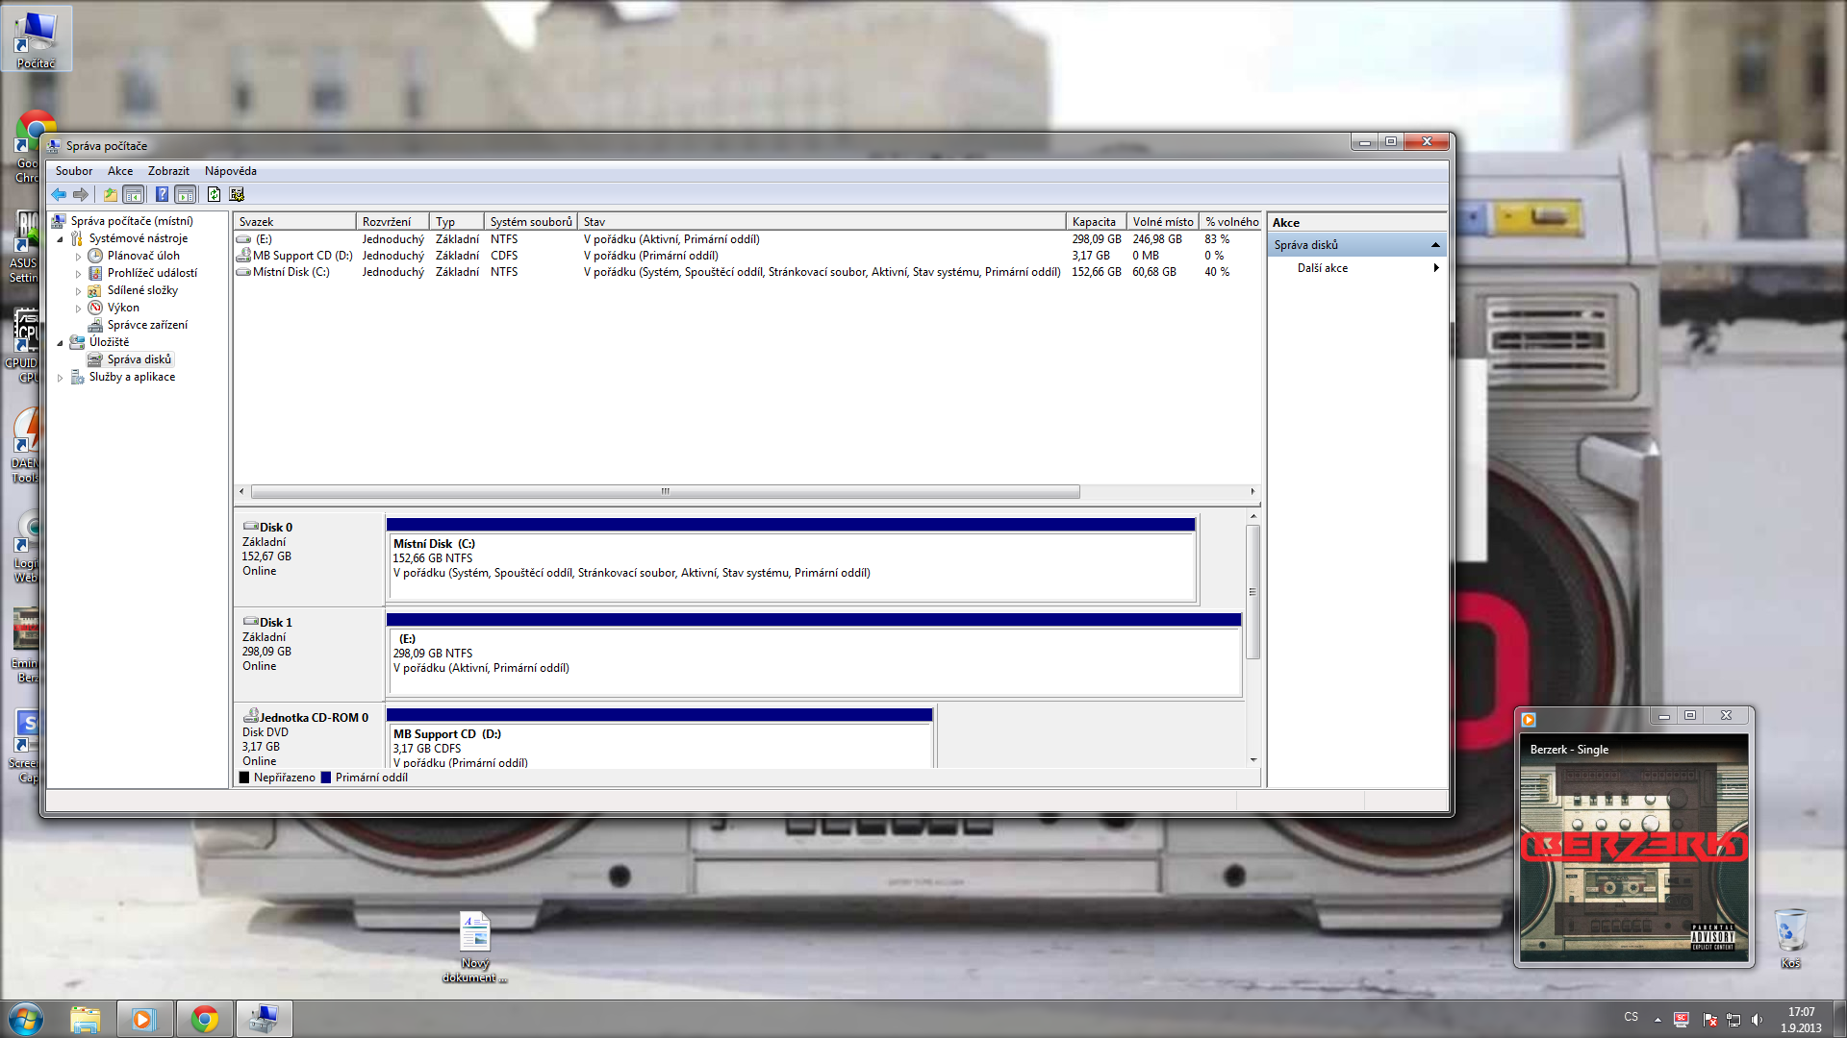The image size is (1847, 1038).
Task: Click the Disk 1 label panel
Action: [x=309, y=655]
